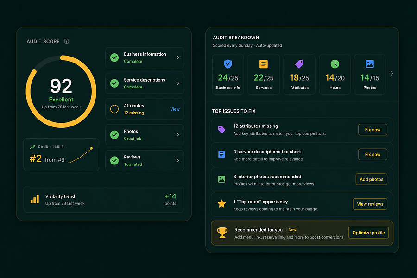This screenshot has height=278, width=417.
Task: Click the New badge beside Recommended for you
Action: (x=292, y=230)
